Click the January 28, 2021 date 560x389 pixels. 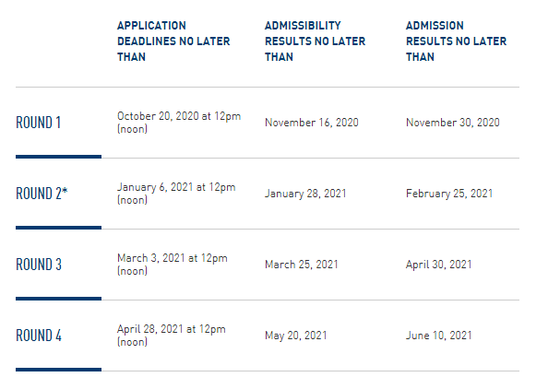point(305,194)
